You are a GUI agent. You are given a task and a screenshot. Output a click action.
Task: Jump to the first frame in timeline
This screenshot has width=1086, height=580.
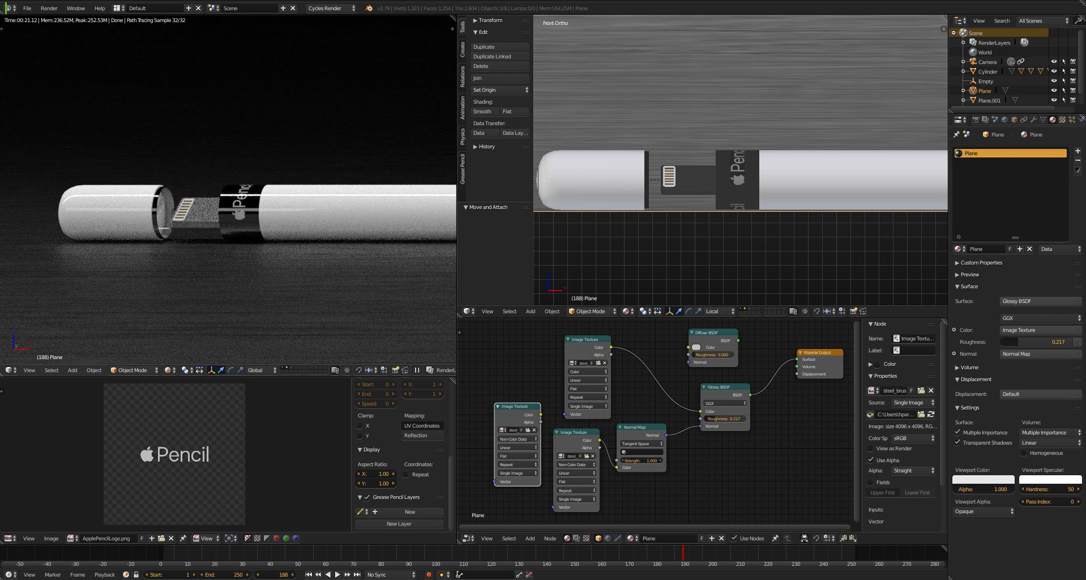pos(308,574)
